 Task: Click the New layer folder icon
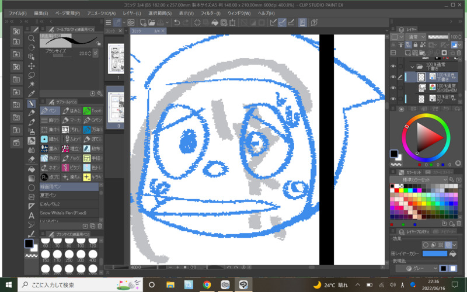coord(421,53)
